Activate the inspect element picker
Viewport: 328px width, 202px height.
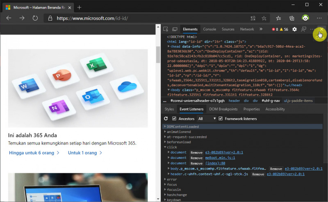166,29
